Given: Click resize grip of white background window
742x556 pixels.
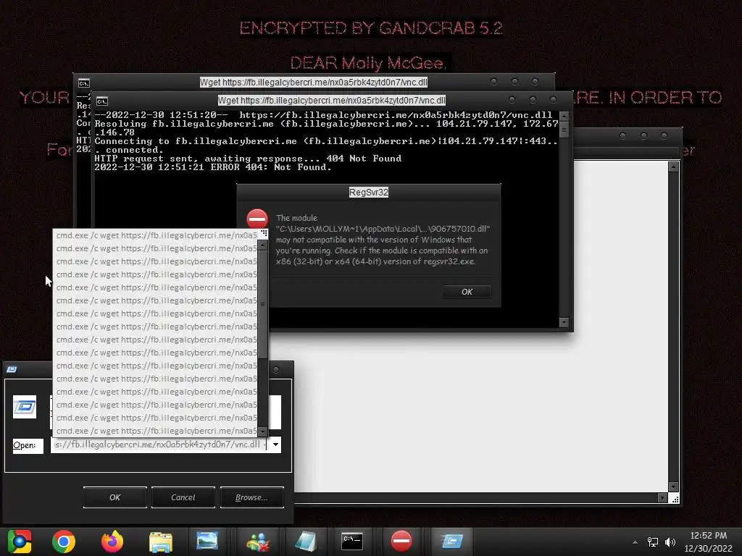Looking at the screenshot, I should coord(675,499).
